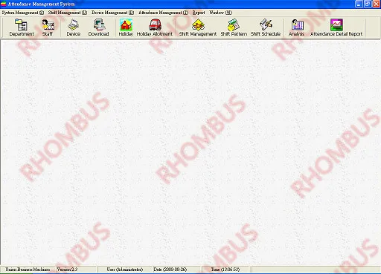Open the Shift Schedule icon
This screenshot has width=381, height=274.
click(266, 27)
